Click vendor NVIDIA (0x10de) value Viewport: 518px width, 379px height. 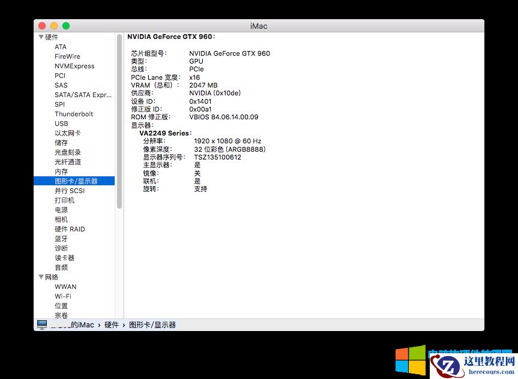[x=215, y=93]
